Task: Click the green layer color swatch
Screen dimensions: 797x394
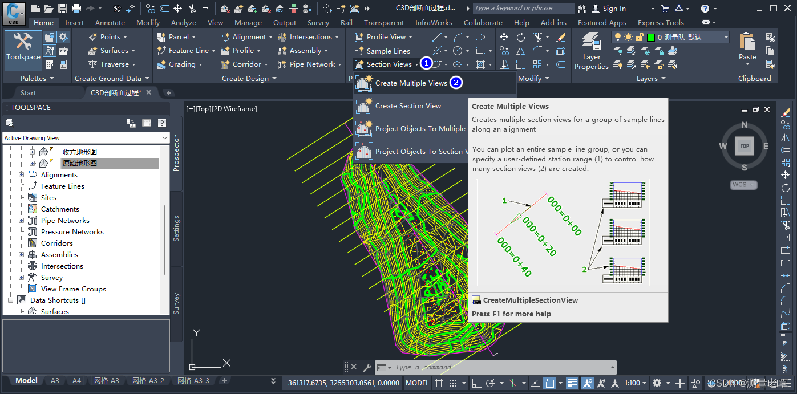Action: (x=650, y=37)
